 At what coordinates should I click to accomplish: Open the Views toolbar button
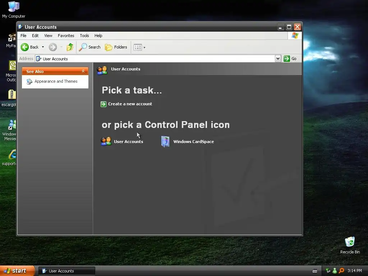[x=138, y=47]
